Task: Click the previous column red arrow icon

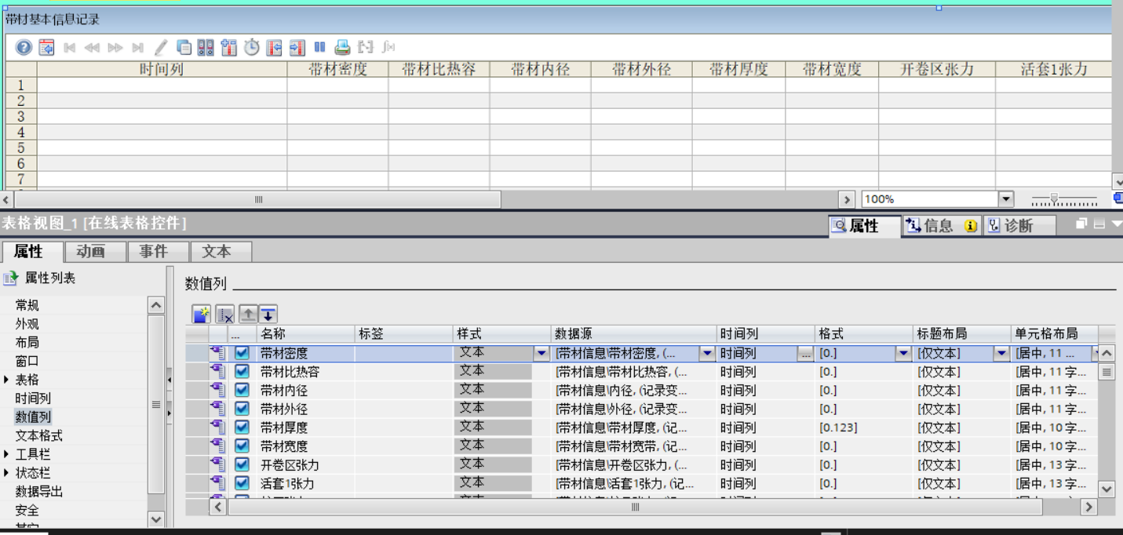Action: pyautogui.click(x=275, y=48)
